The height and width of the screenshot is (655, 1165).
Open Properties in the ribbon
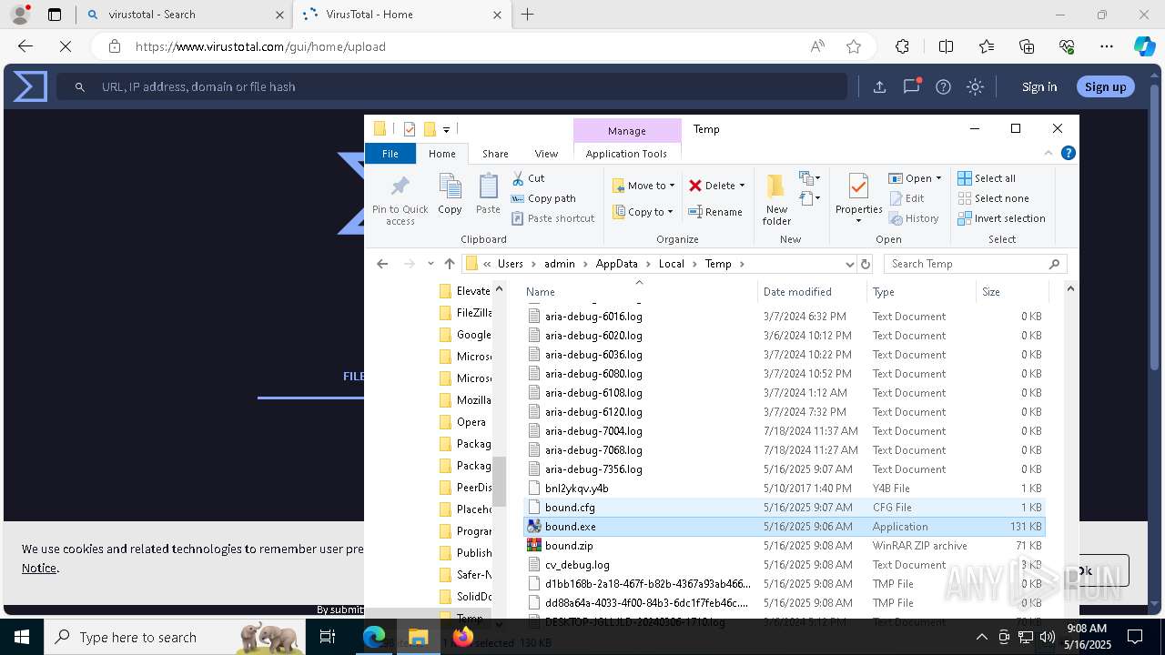[x=858, y=199]
